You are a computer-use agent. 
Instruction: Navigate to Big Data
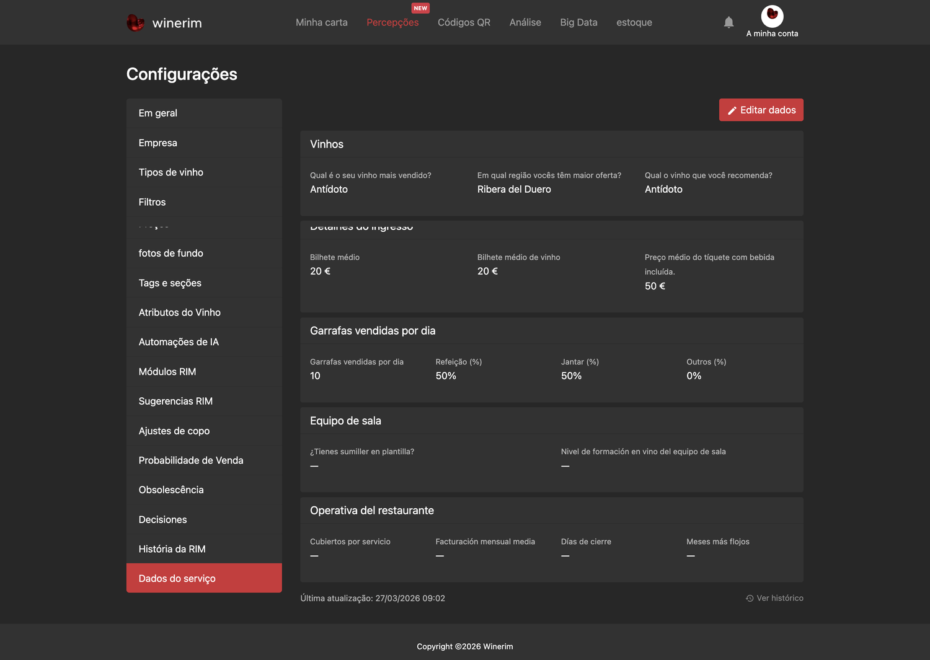coord(578,22)
